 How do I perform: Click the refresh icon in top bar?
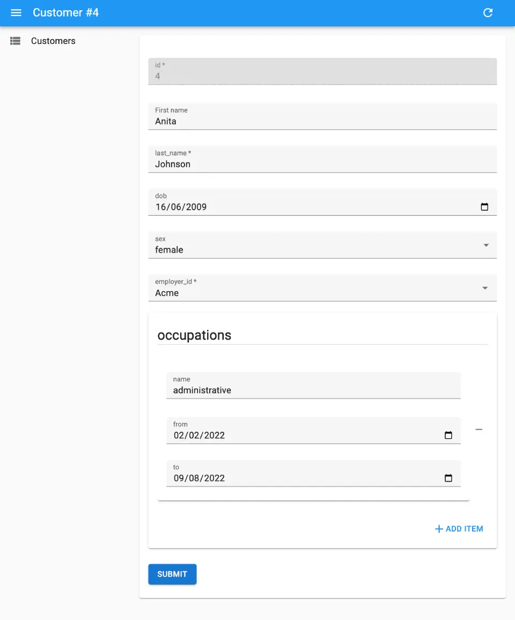pos(488,13)
